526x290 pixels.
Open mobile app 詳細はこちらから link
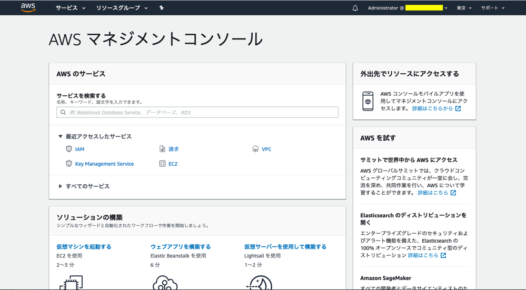click(432, 108)
